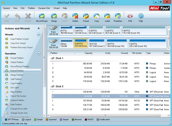Open the General menu
The image size is (172, 126).
pyautogui.click(x=6, y=8)
